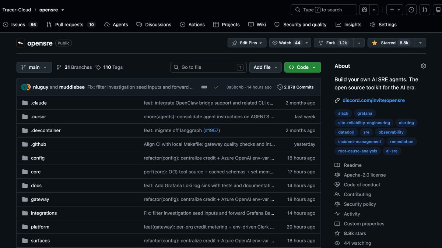View the 31 Branches link

(x=74, y=67)
